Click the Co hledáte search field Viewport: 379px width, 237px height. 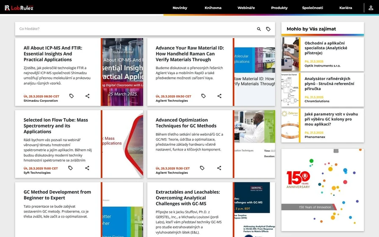[136, 29]
